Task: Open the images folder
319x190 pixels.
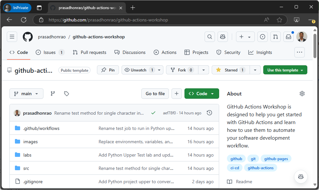Action: [x=30, y=142]
